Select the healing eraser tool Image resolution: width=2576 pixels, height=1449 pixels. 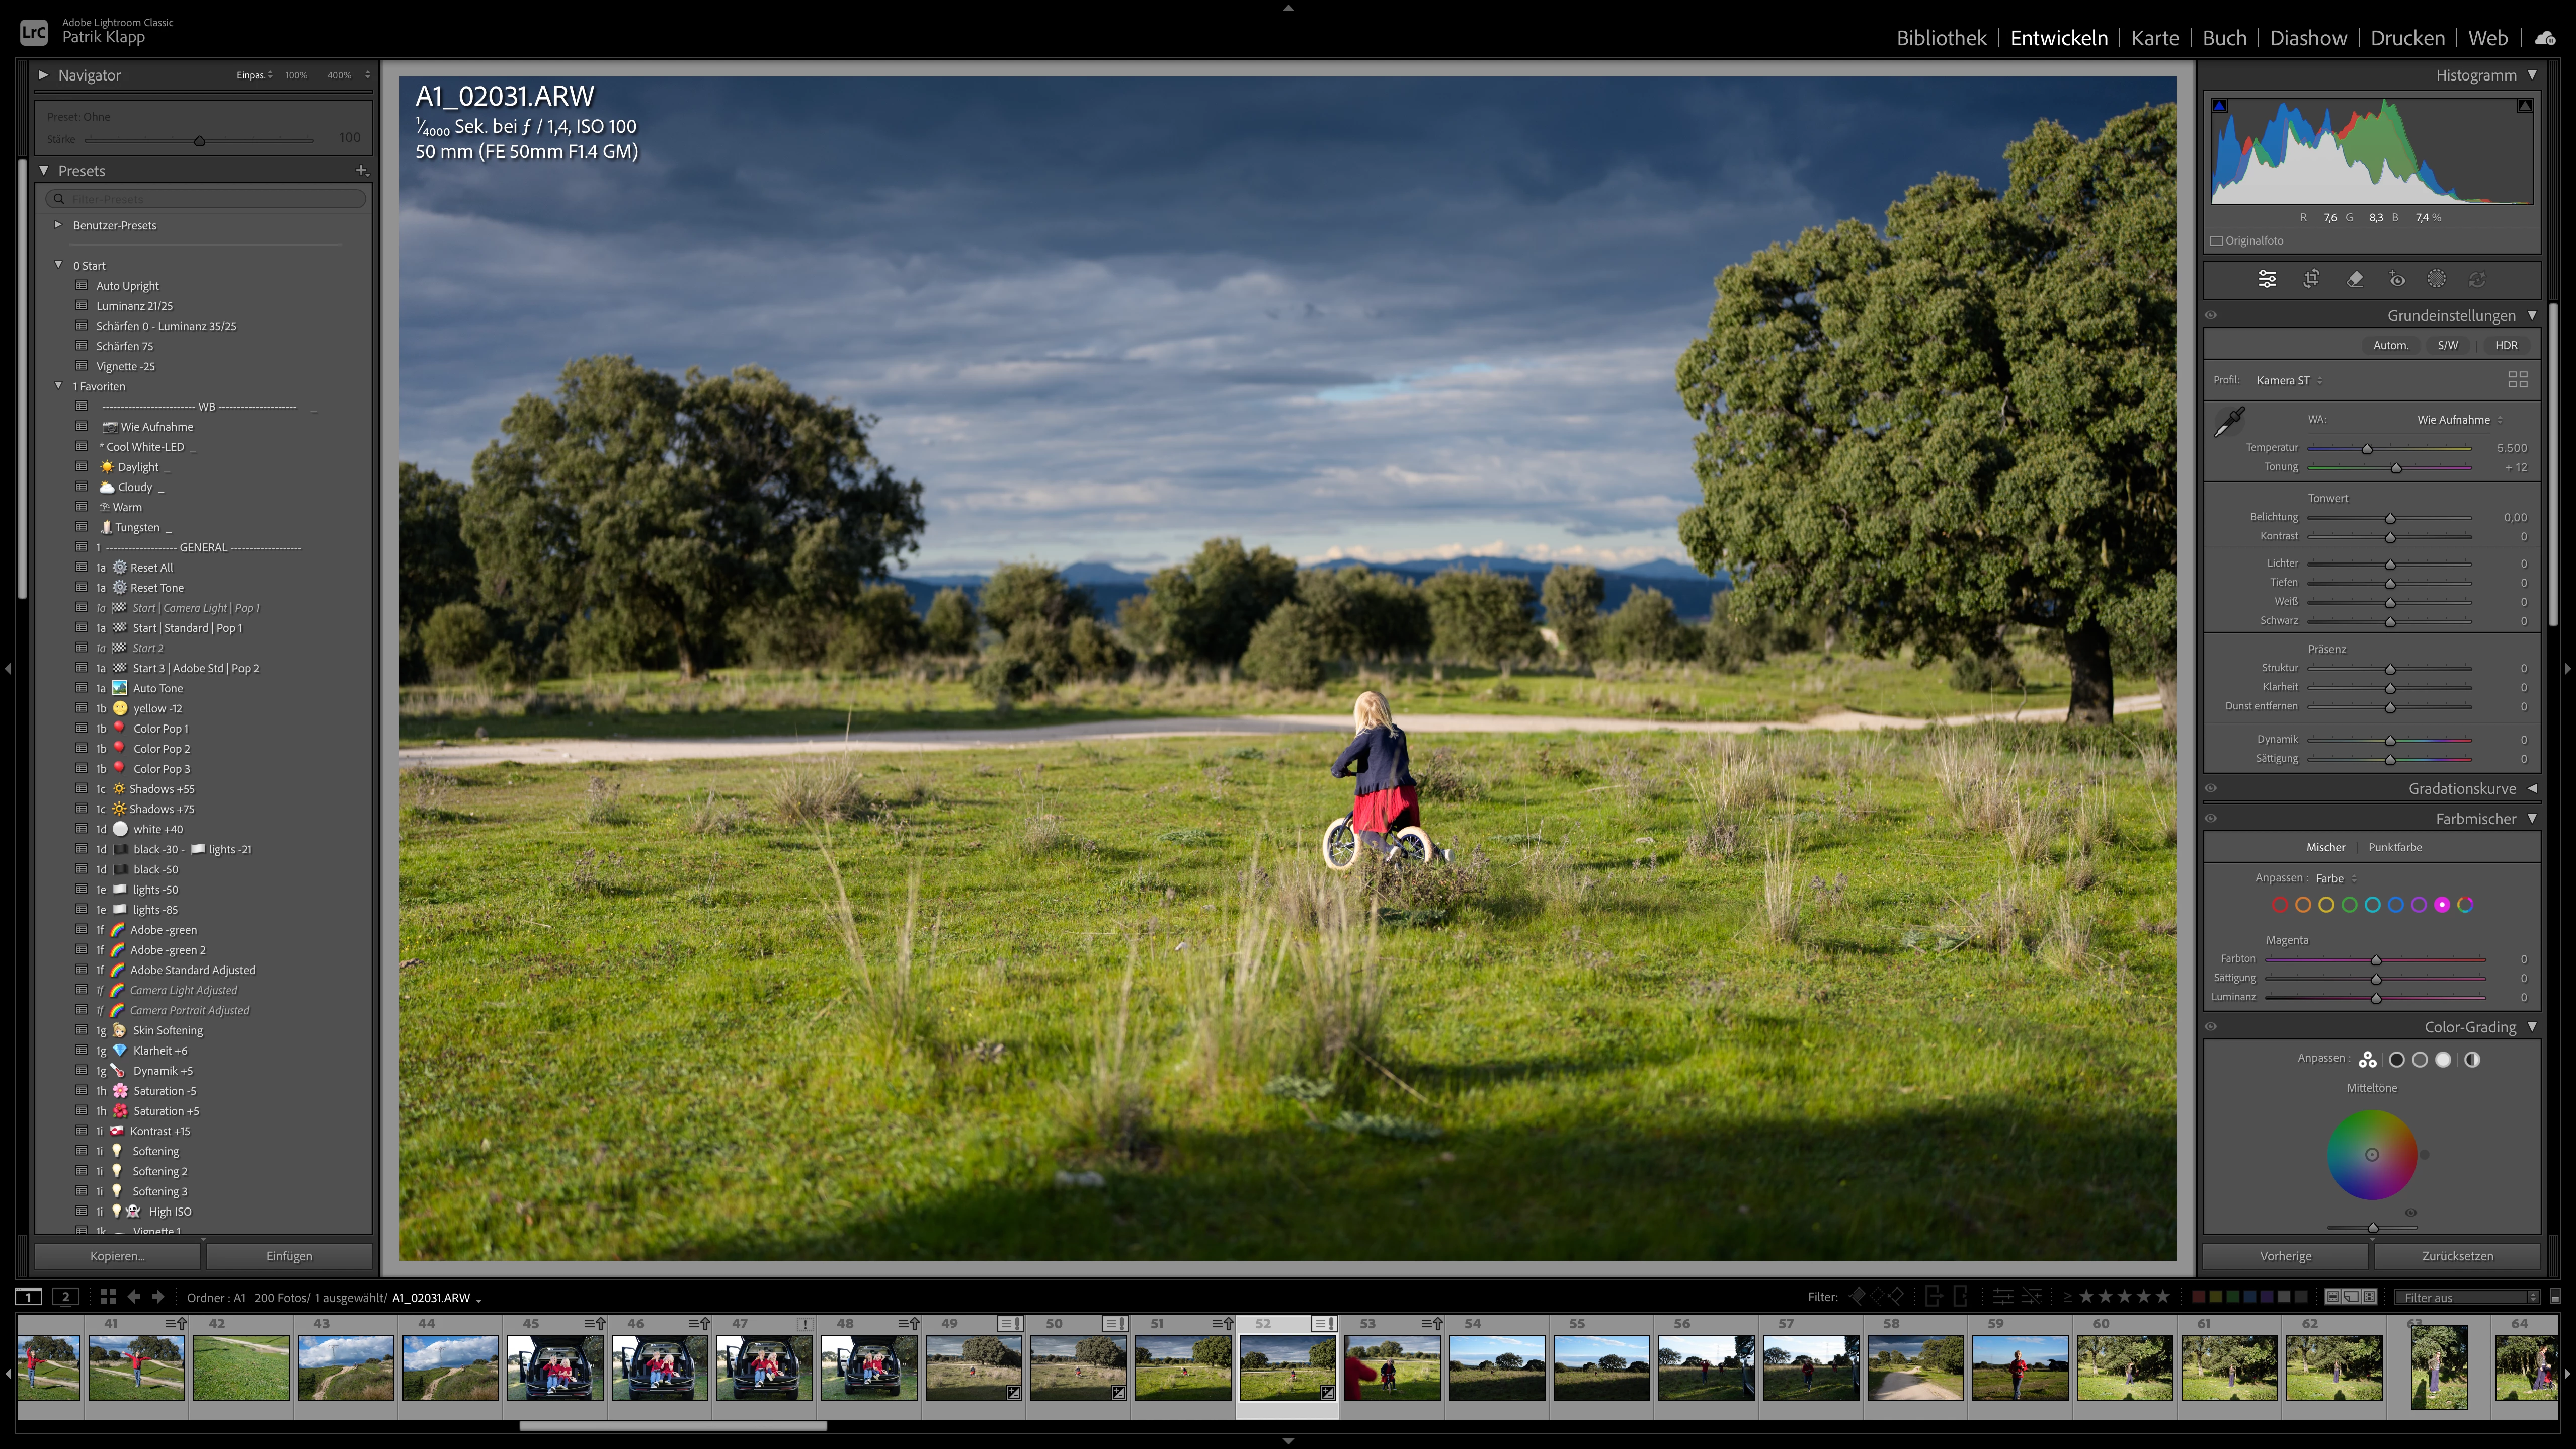coord(2355,280)
